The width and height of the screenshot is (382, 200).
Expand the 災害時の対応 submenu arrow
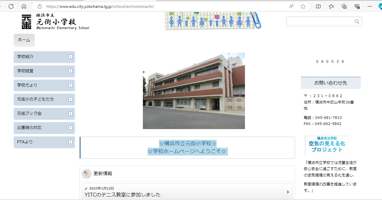70,128
